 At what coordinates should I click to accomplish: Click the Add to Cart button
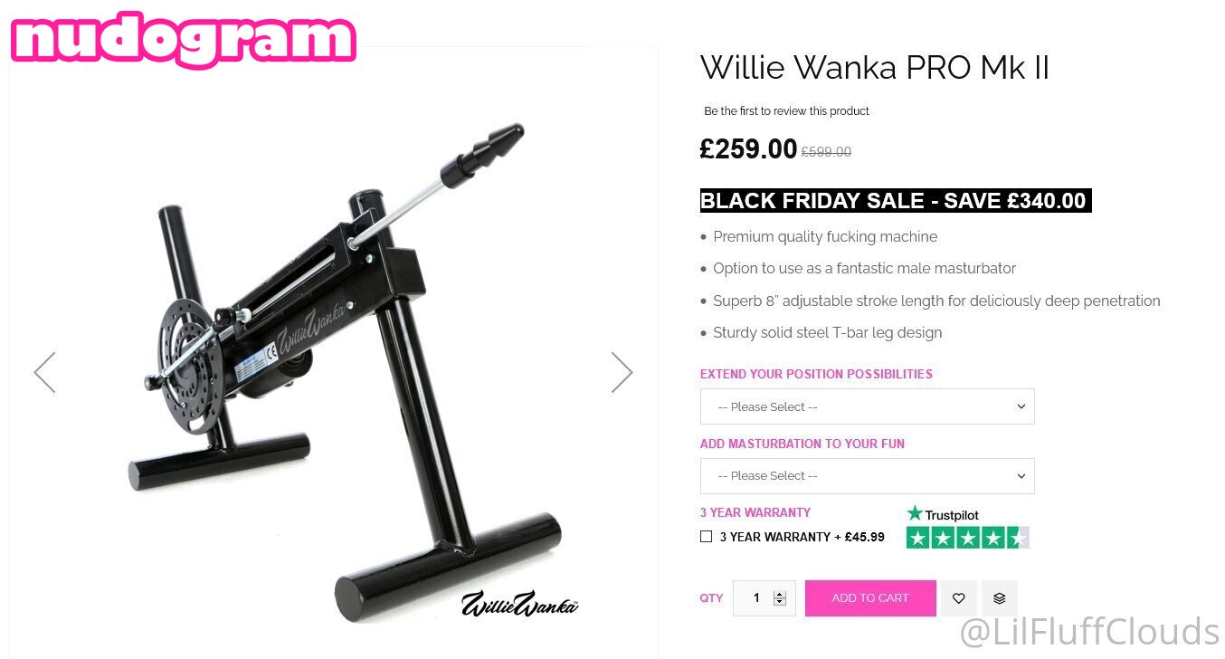[x=870, y=598]
